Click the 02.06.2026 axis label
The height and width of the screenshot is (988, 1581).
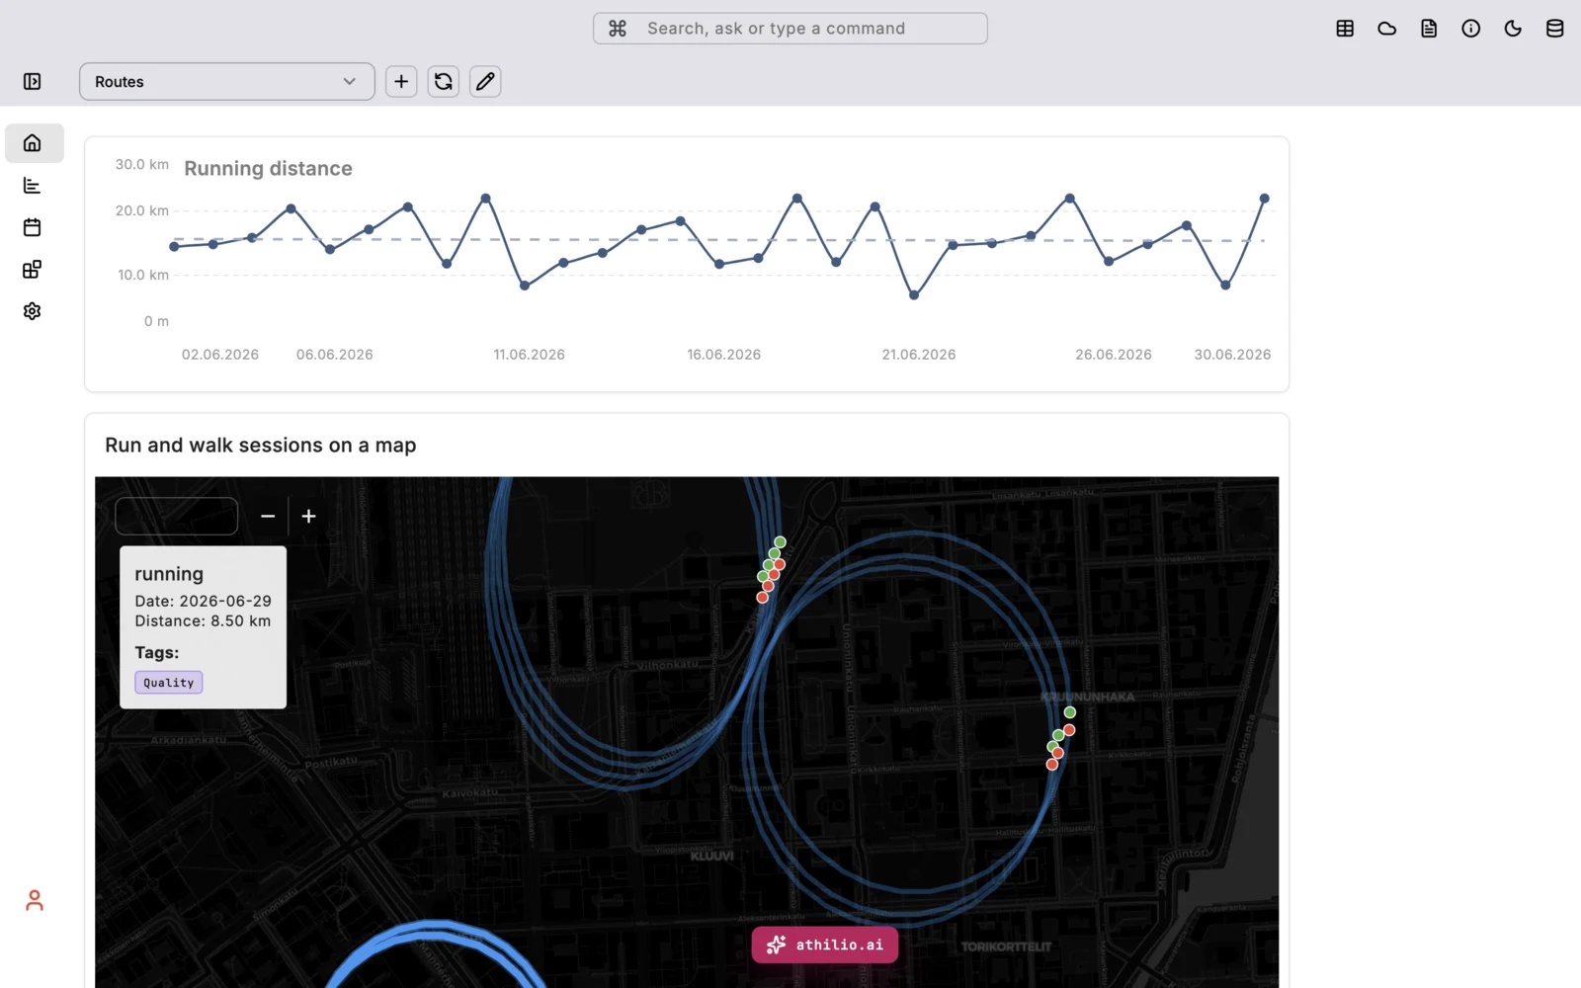220,355
